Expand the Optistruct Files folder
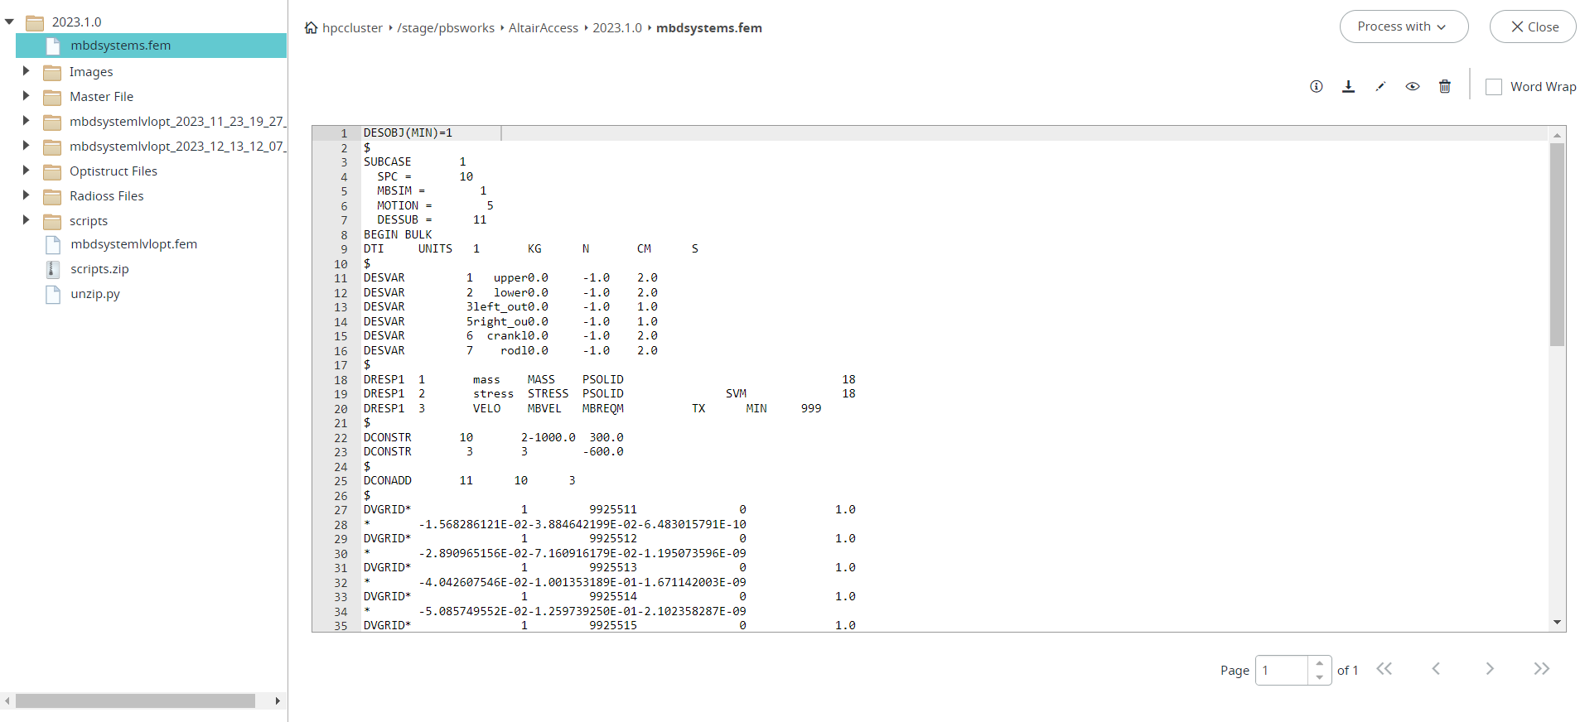Screen dimensions: 1585x722 [26, 171]
